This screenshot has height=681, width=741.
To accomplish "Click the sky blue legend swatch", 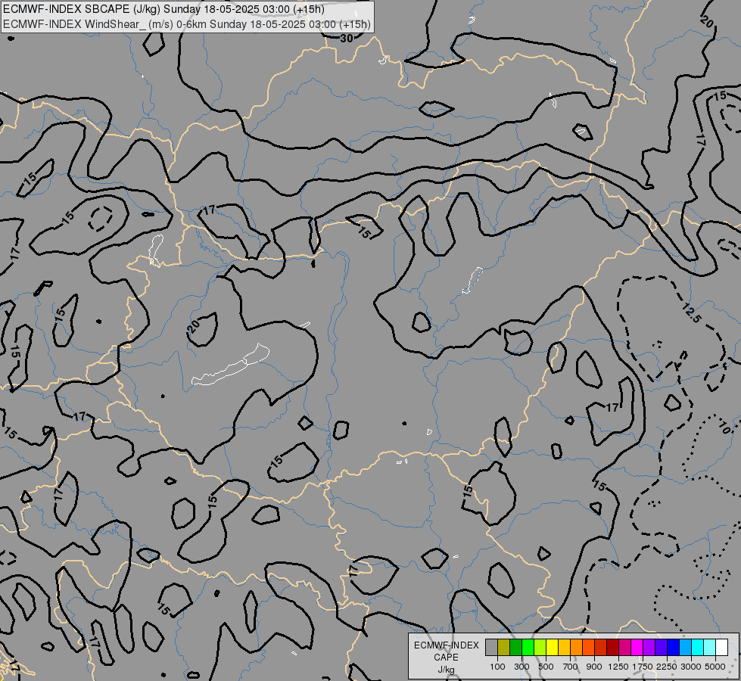I will (x=685, y=647).
